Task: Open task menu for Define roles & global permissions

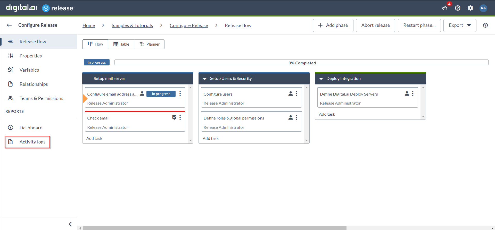Action: tap(296, 118)
